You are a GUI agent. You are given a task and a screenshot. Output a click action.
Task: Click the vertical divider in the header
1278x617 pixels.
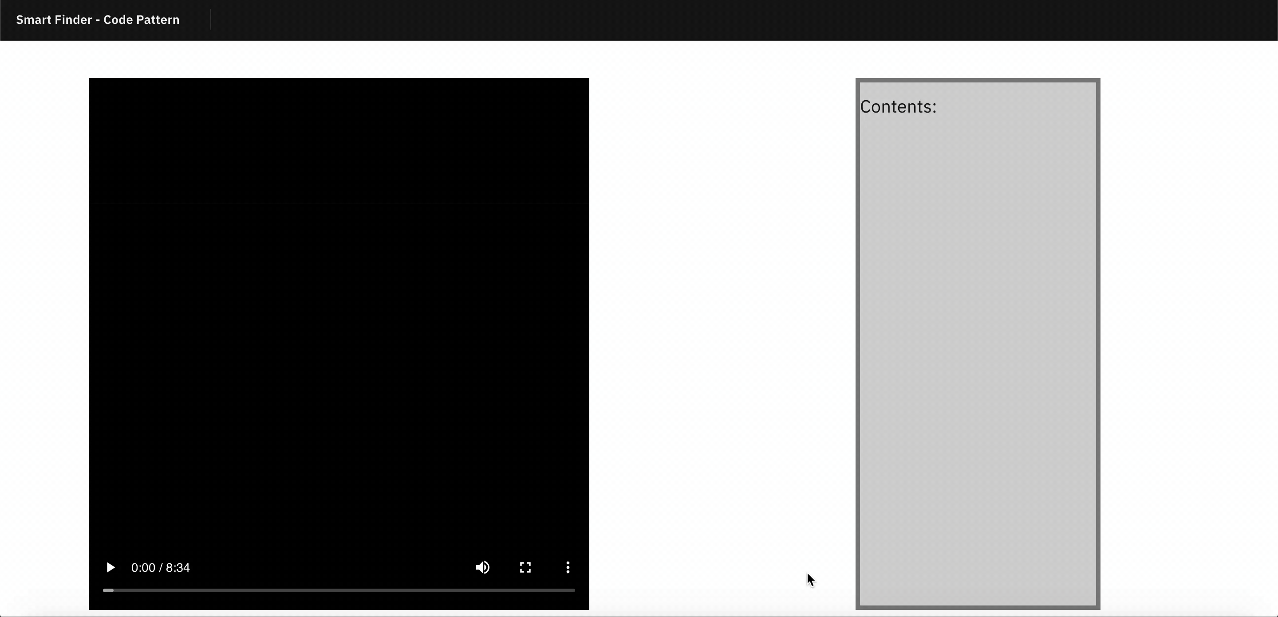pyautogui.click(x=211, y=20)
